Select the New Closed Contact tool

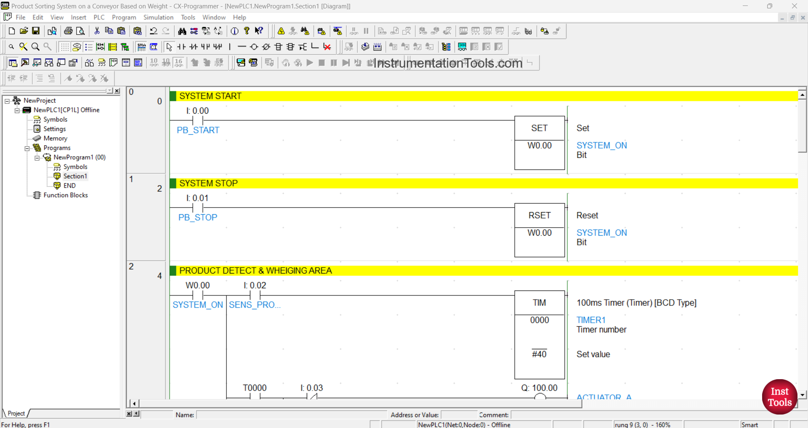pos(194,47)
